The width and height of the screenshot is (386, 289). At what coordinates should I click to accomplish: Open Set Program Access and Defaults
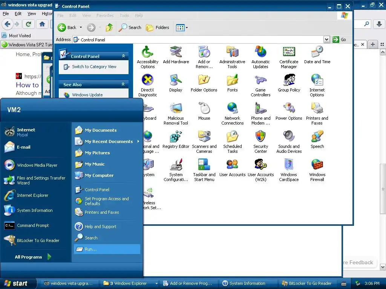tap(107, 201)
